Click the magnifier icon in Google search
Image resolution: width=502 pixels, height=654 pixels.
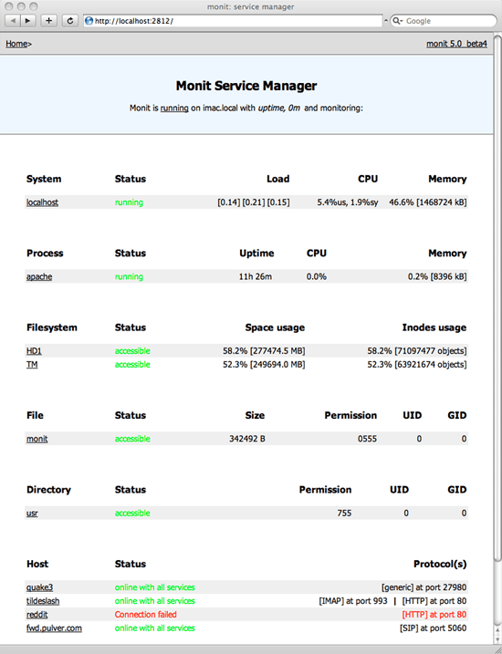pyautogui.click(x=396, y=20)
